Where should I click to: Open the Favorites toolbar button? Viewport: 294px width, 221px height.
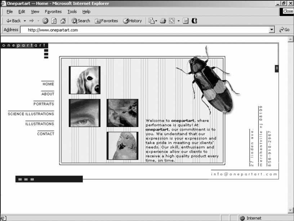(106, 21)
